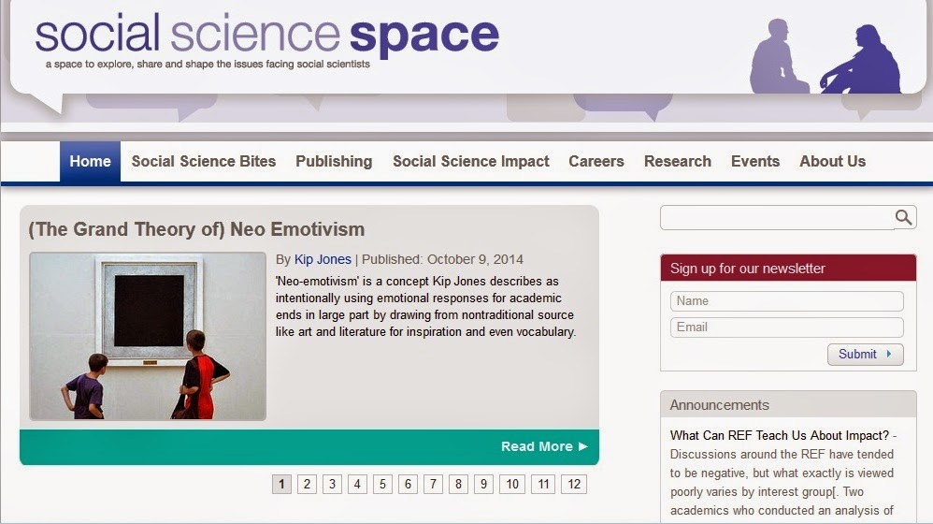Click the Social Science Space logo
Viewport: 933px width, 524px height.
(x=266, y=41)
